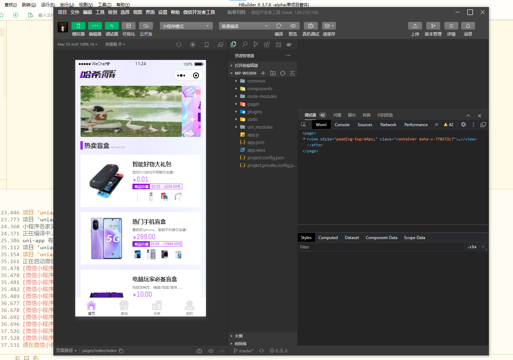
Task: Switch to the Network tab
Action: (388, 125)
